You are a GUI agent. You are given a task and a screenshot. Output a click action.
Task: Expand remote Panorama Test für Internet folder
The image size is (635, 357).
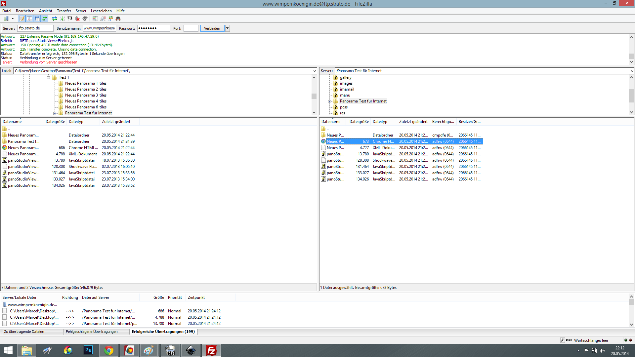(329, 101)
